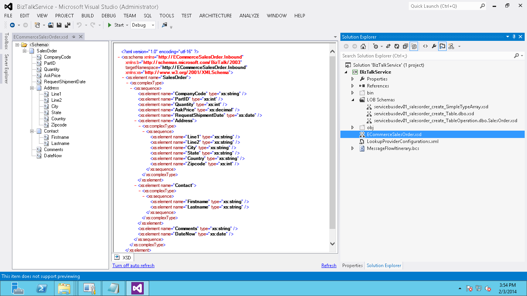Click the Open File toolbar icon
The image size is (527, 296).
tap(51, 25)
